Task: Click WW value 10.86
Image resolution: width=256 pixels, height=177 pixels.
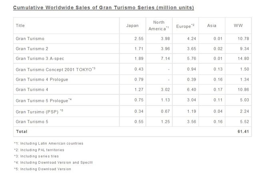Action: point(243,89)
